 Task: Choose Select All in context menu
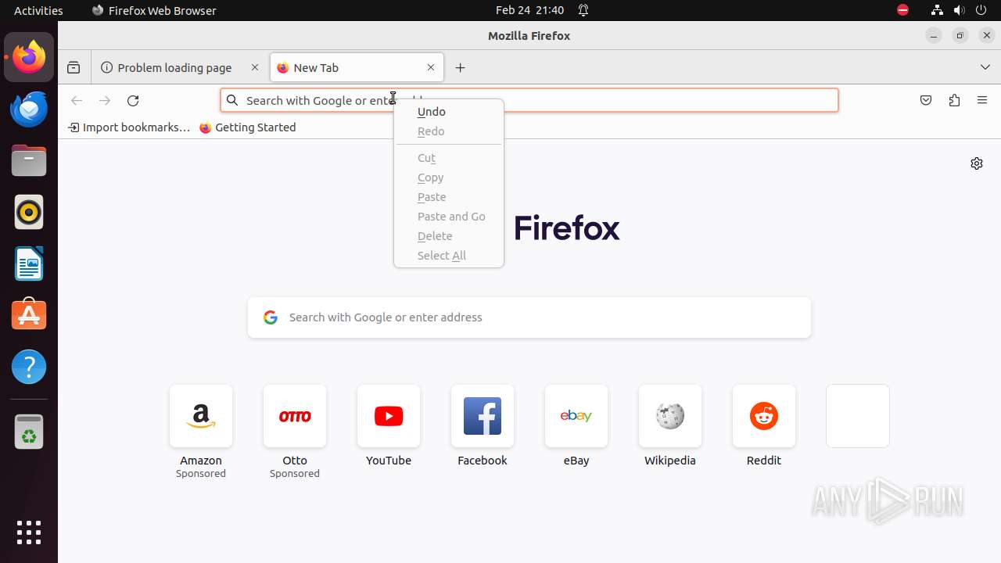pyautogui.click(x=449, y=256)
